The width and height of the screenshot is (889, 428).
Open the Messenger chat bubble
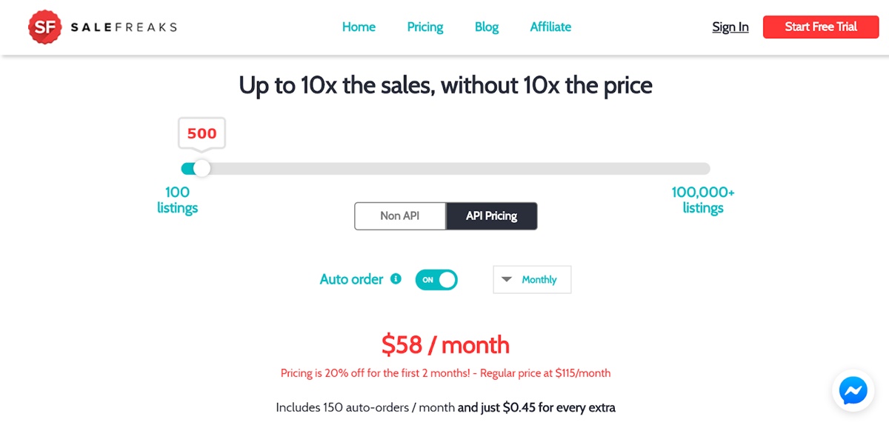(x=853, y=390)
